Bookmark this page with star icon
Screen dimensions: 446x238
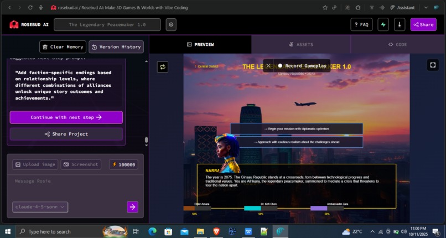(325, 8)
